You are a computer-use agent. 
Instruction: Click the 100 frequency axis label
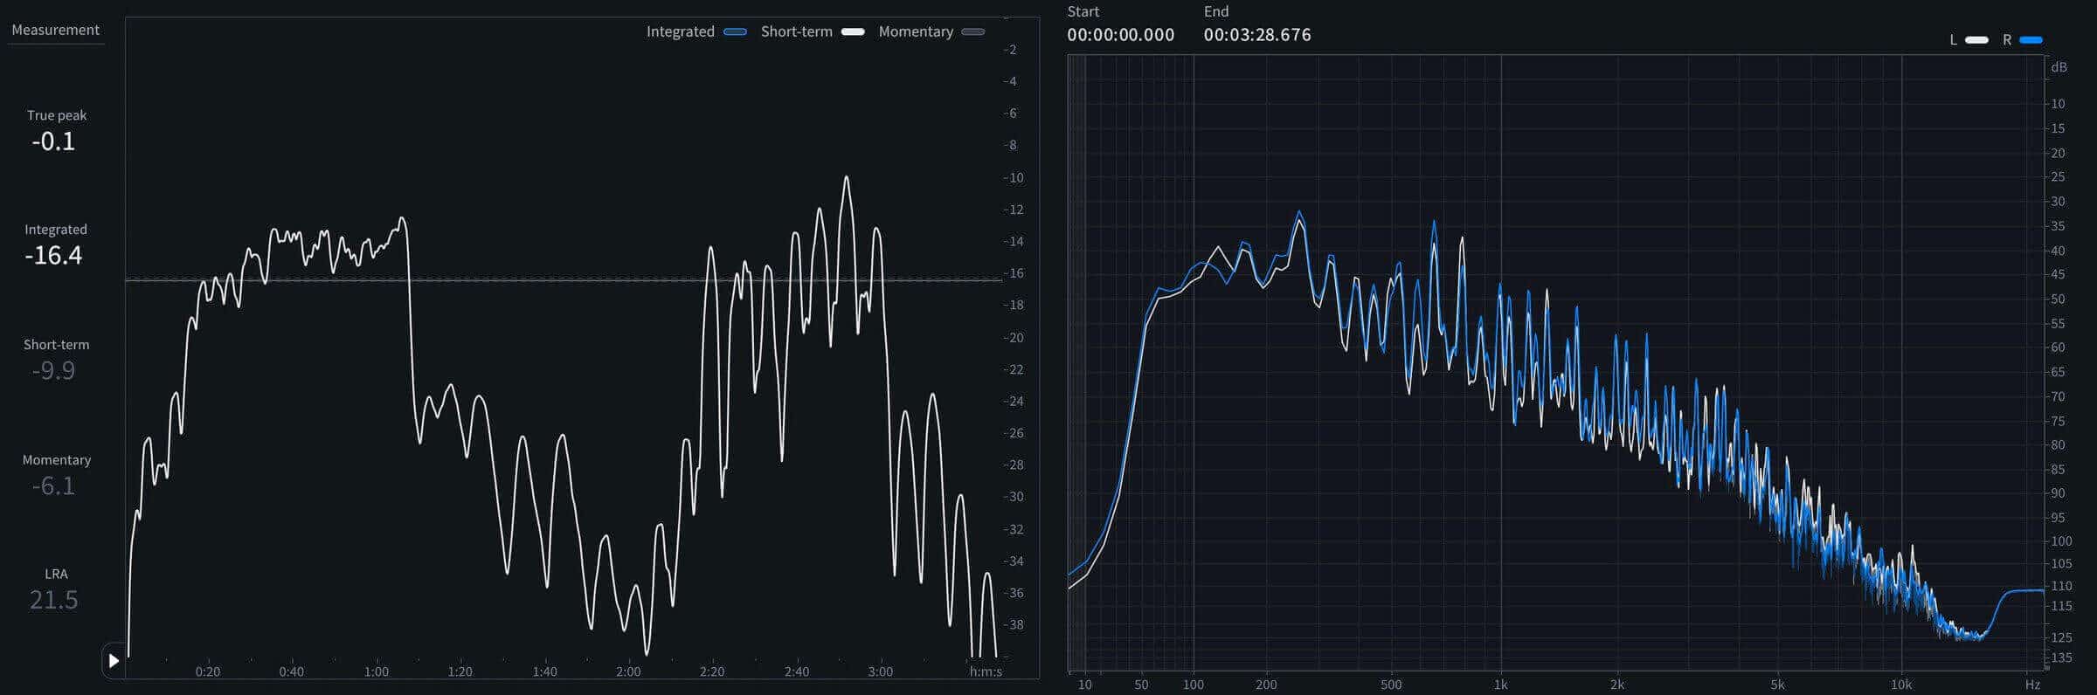tap(1193, 685)
